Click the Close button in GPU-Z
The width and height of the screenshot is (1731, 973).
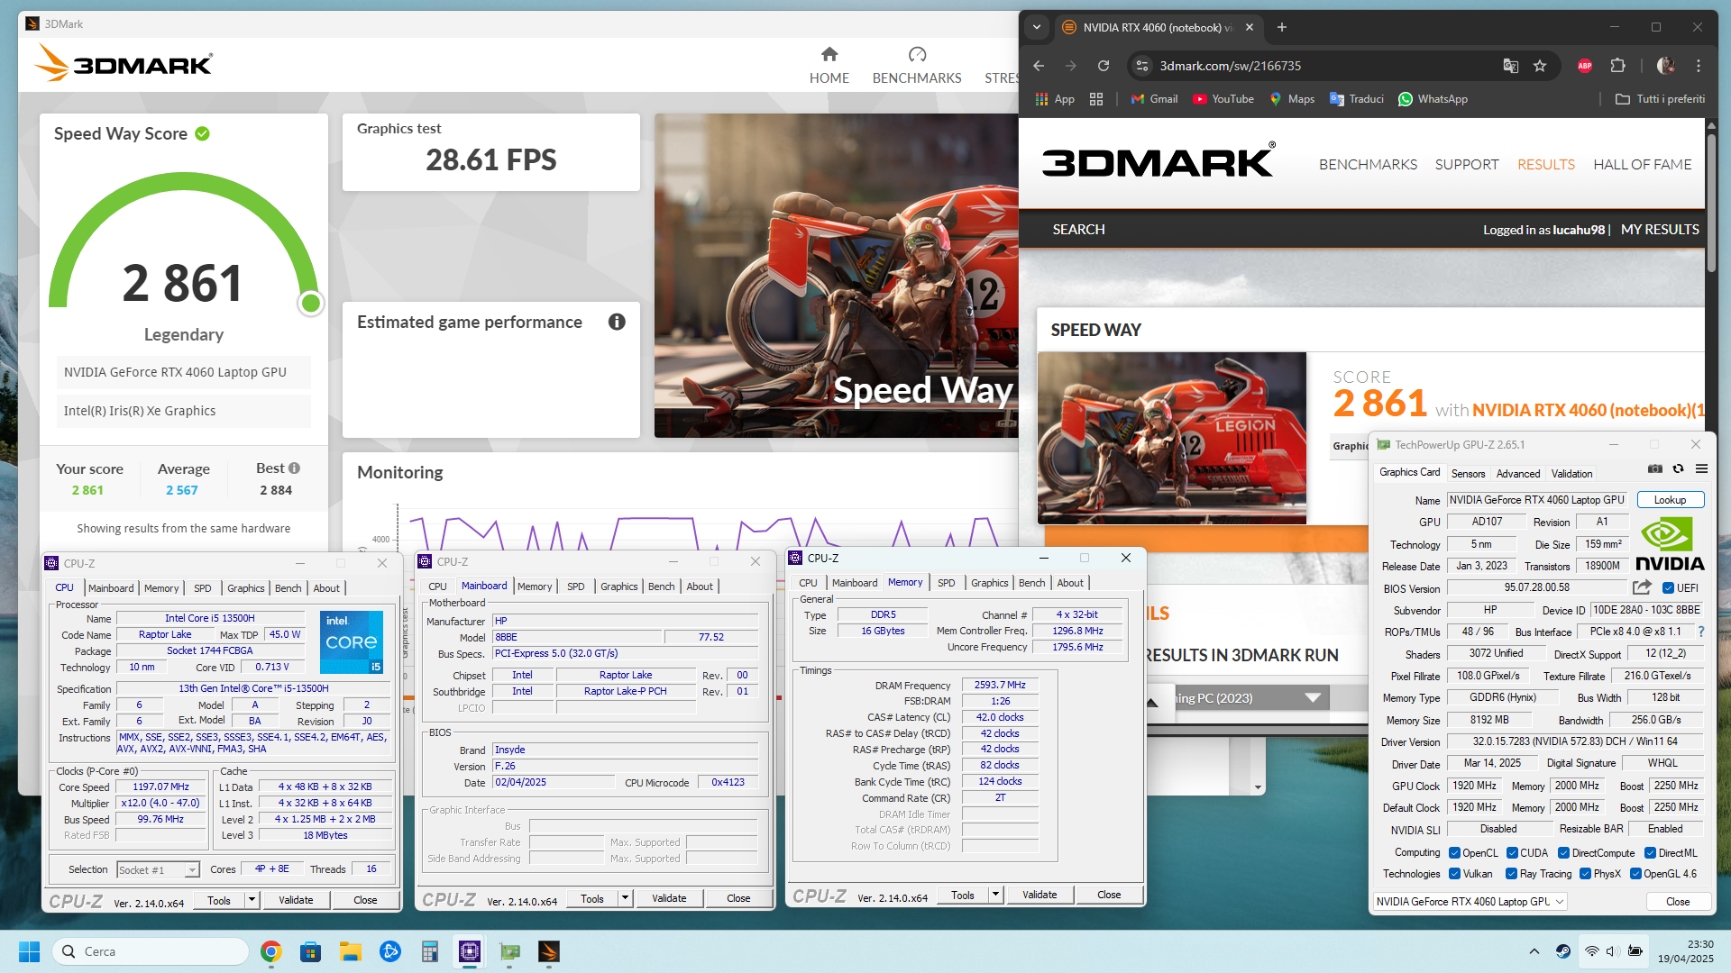tap(1677, 901)
